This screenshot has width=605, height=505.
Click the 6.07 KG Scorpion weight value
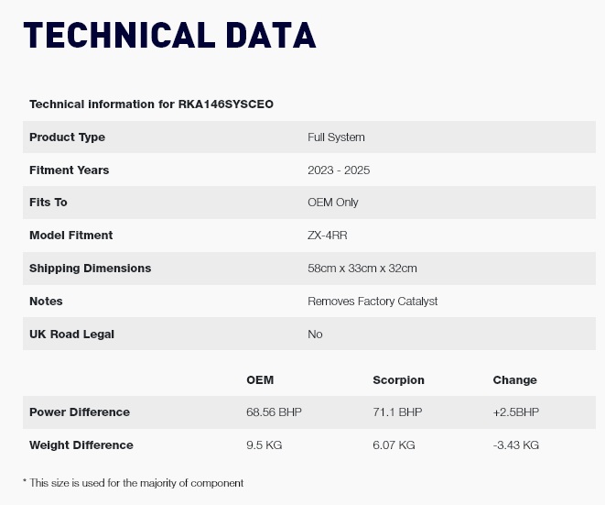coord(394,445)
